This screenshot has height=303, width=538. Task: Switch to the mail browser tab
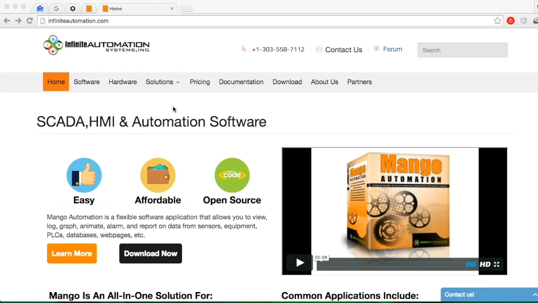pyautogui.click(x=40, y=8)
